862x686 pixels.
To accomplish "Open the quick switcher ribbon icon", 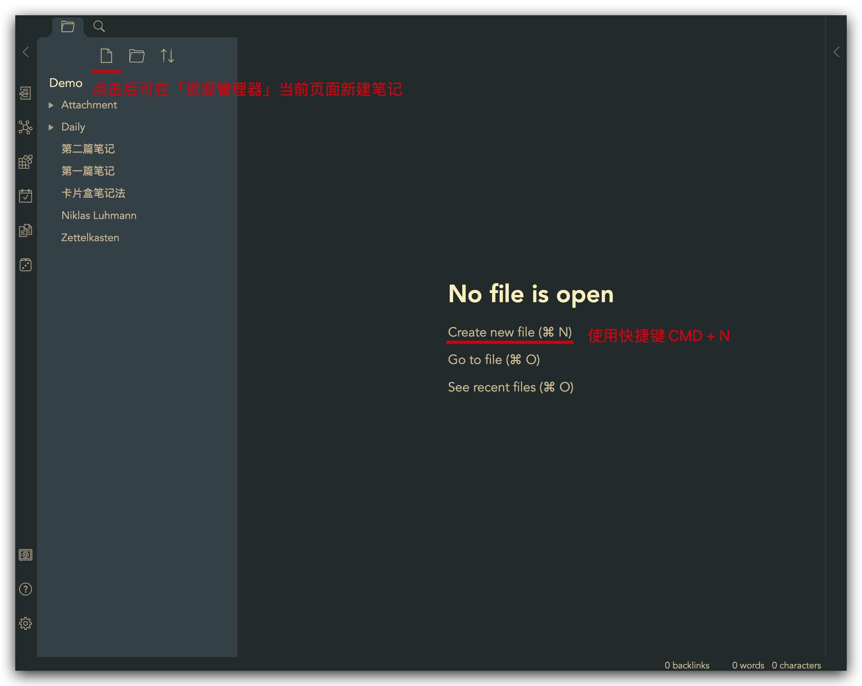I will point(25,93).
